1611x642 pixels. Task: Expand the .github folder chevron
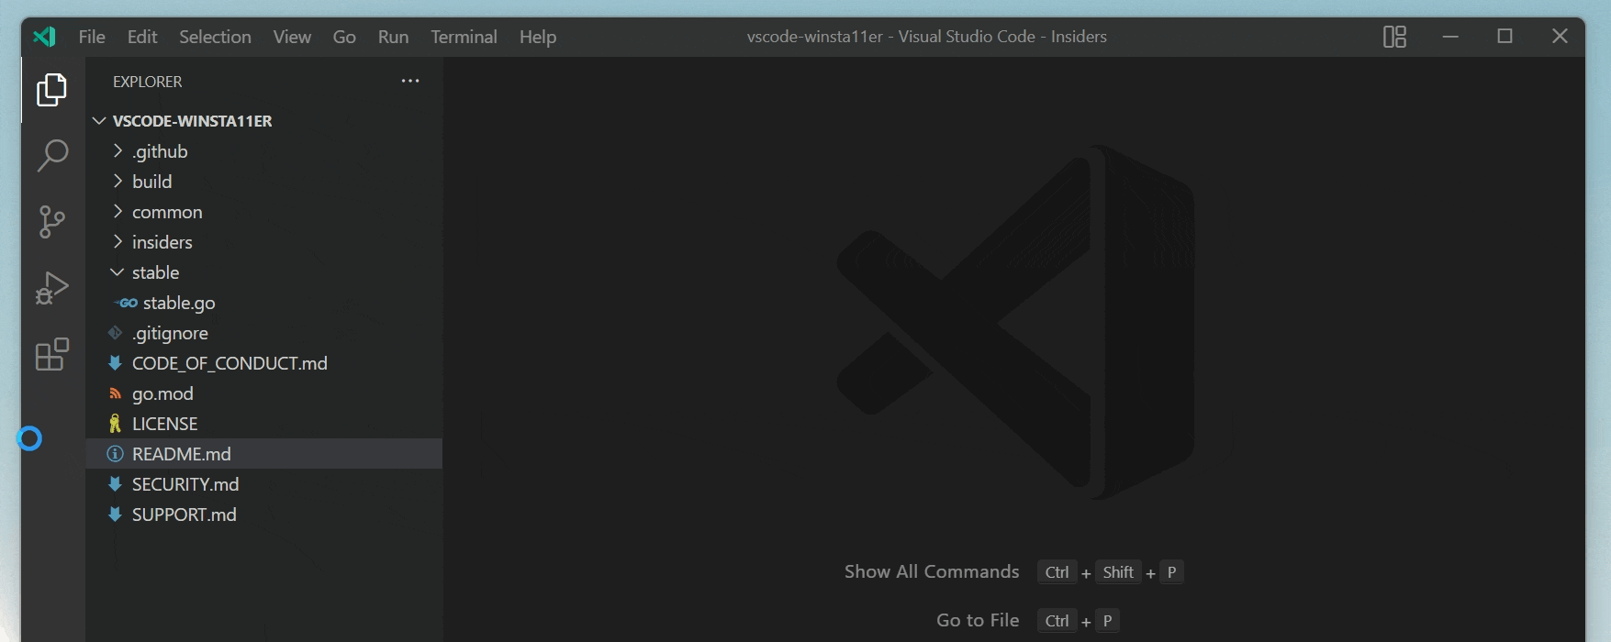pyautogui.click(x=117, y=151)
